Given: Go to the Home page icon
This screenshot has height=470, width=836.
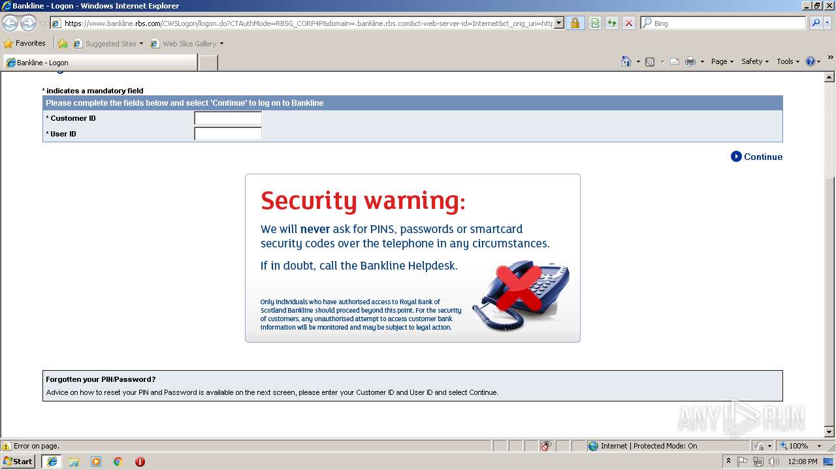Looking at the screenshot, I should pos(626,61).
